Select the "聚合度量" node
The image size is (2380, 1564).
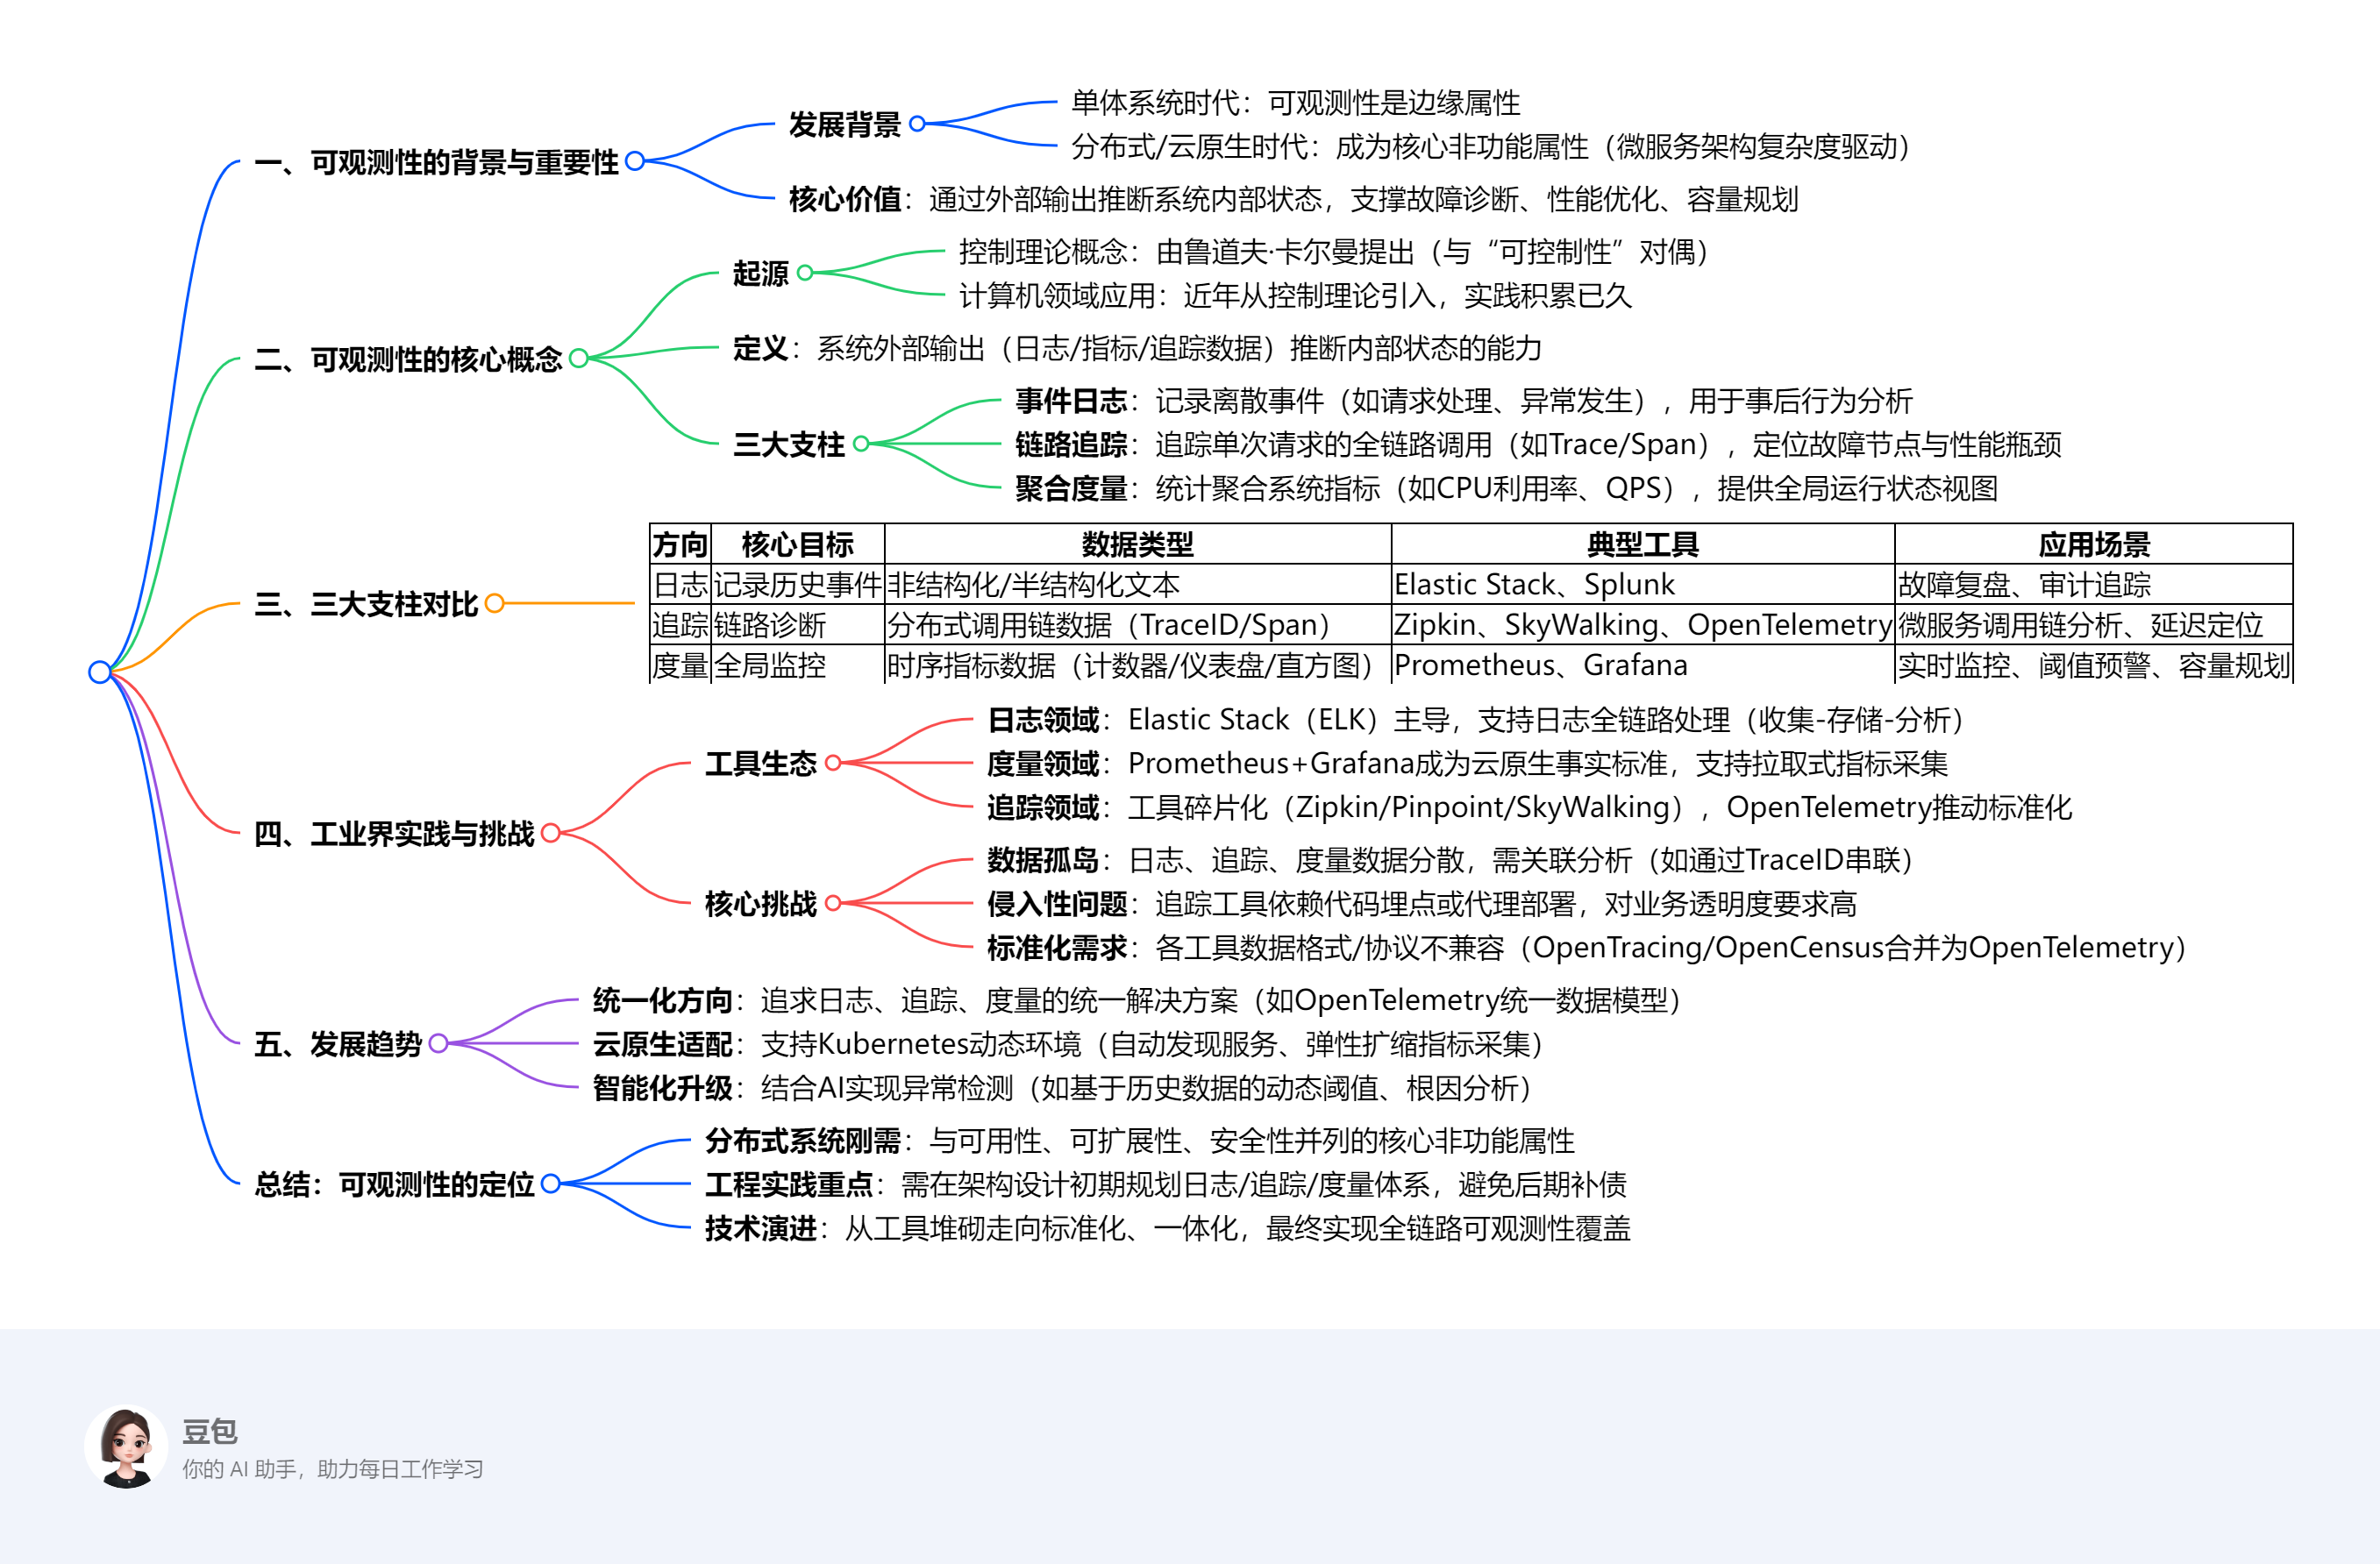tap(1072, 489)
